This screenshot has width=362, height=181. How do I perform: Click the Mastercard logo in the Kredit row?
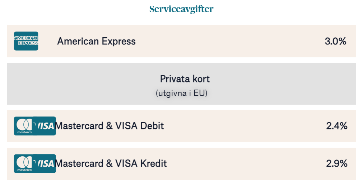coord(23,163)
